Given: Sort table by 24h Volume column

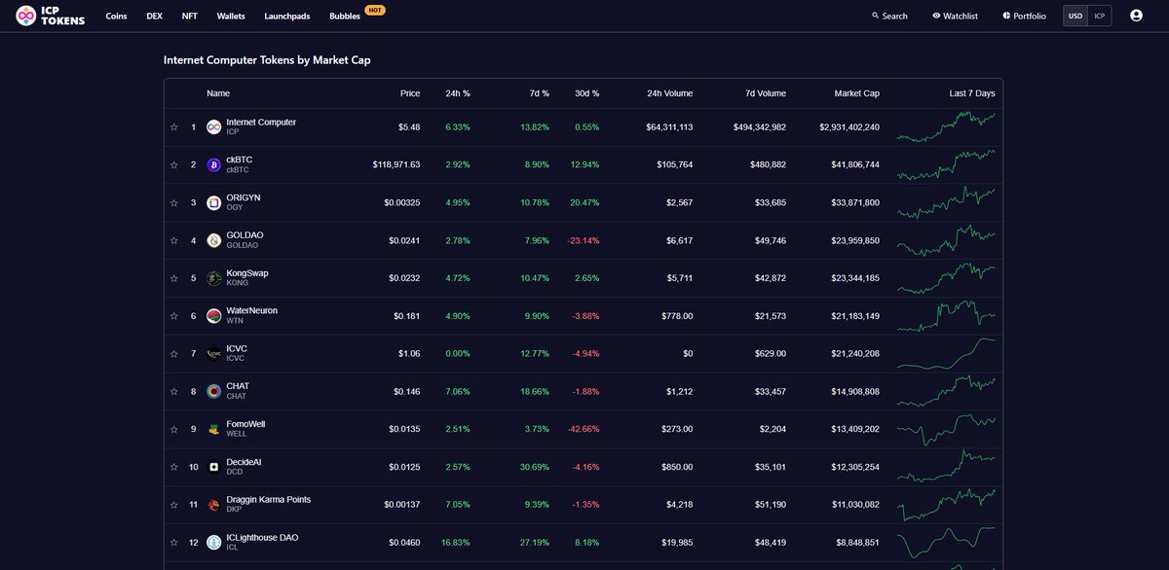Looking at the screenshot, I should [x=670, y=93].
